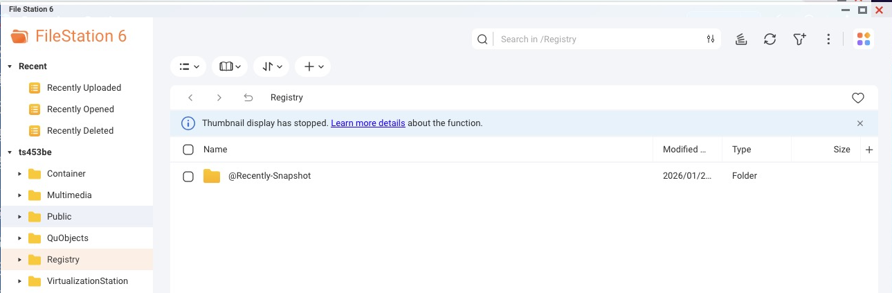This screenshot has width=892, height=293.
Task: Refresh the Registry folder listing
Action: pyautogui.click(x=770, y=39)
